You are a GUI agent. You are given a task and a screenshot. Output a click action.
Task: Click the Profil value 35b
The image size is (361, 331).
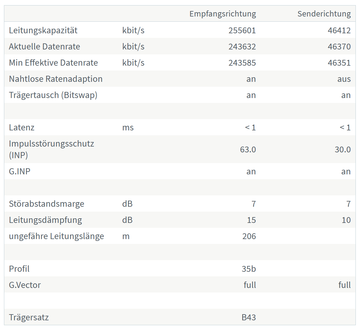[249, 269]
